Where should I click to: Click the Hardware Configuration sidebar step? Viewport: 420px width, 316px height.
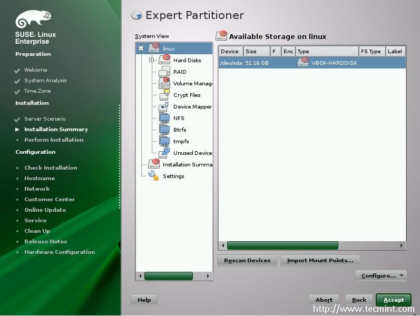(x=60, y=252)
